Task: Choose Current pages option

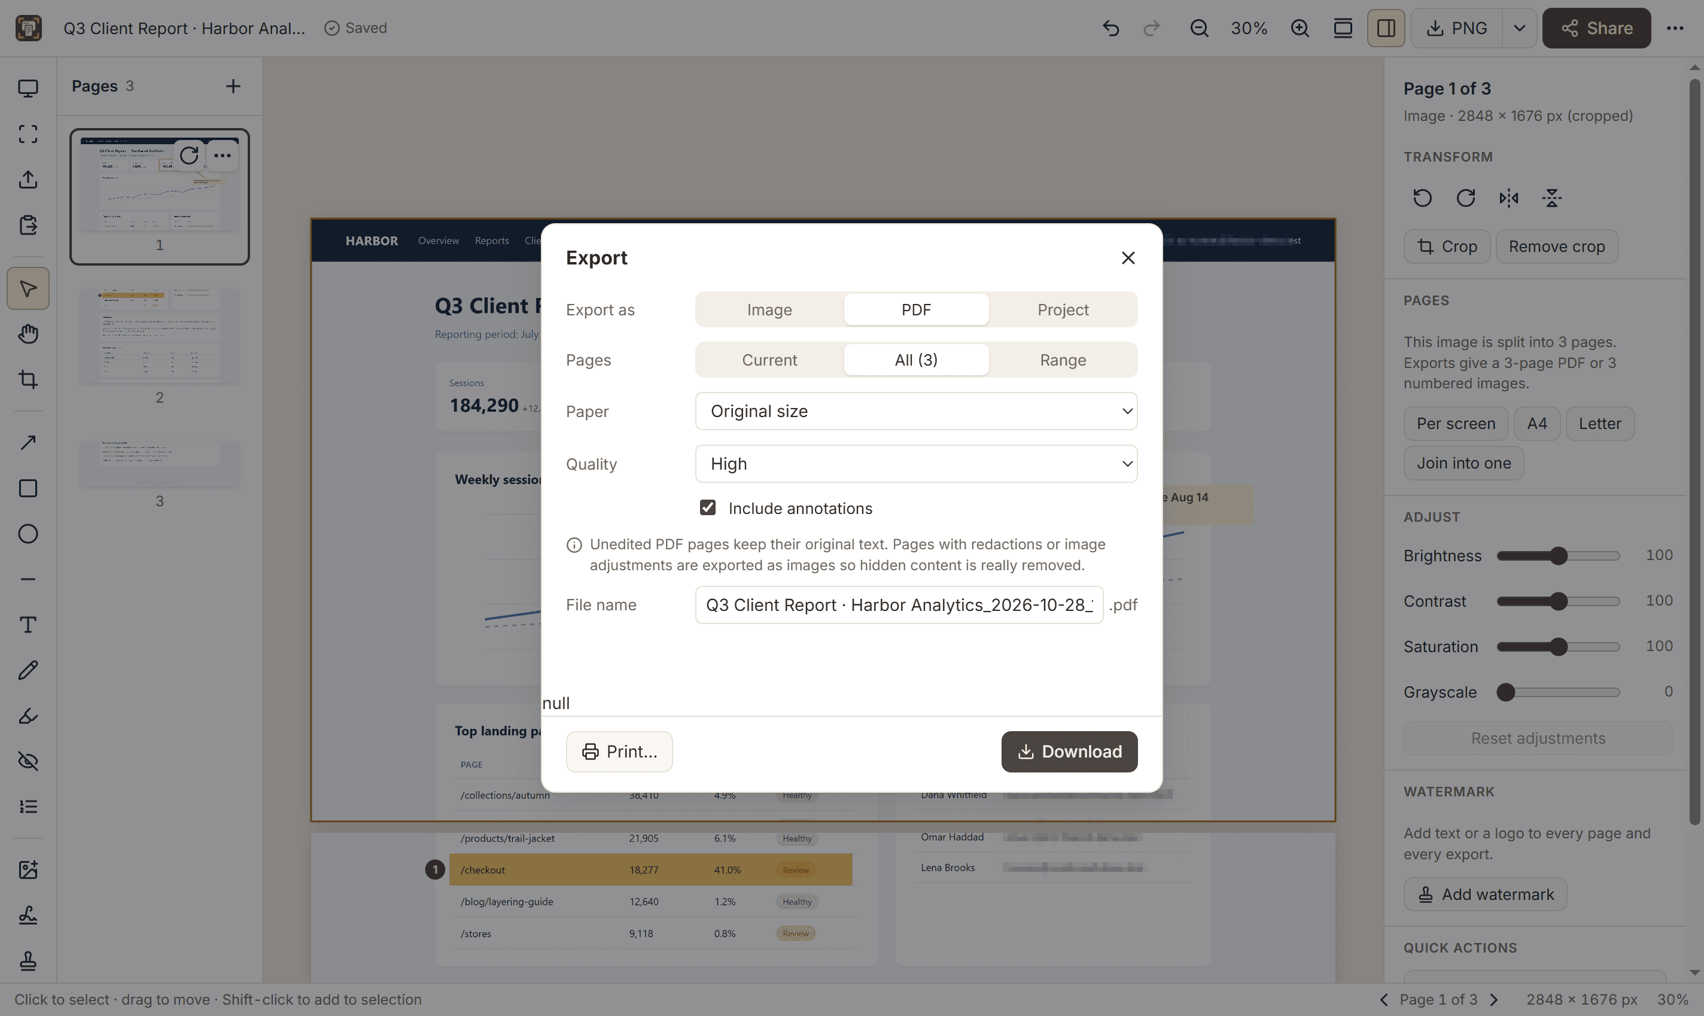Action: coord(769,360)
